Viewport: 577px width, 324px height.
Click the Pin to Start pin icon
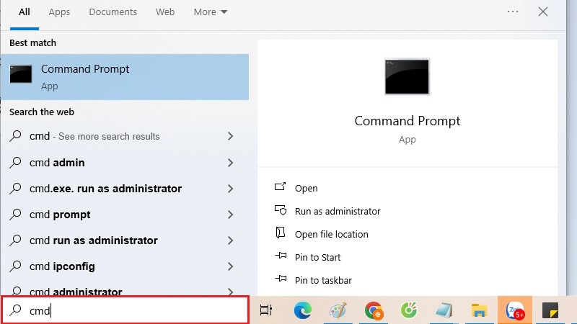coord(281,256)
